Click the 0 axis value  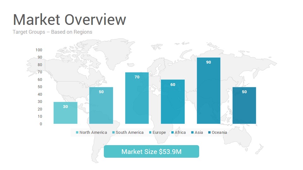click(41, 124)
